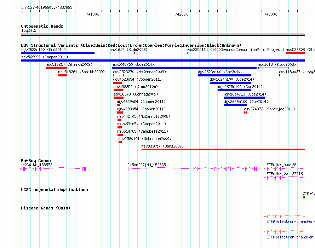Open esv3350114 1000GenomesConsortiumPilotProject variant
This screenshot has width=315, height=248.
tap(235, 50)
